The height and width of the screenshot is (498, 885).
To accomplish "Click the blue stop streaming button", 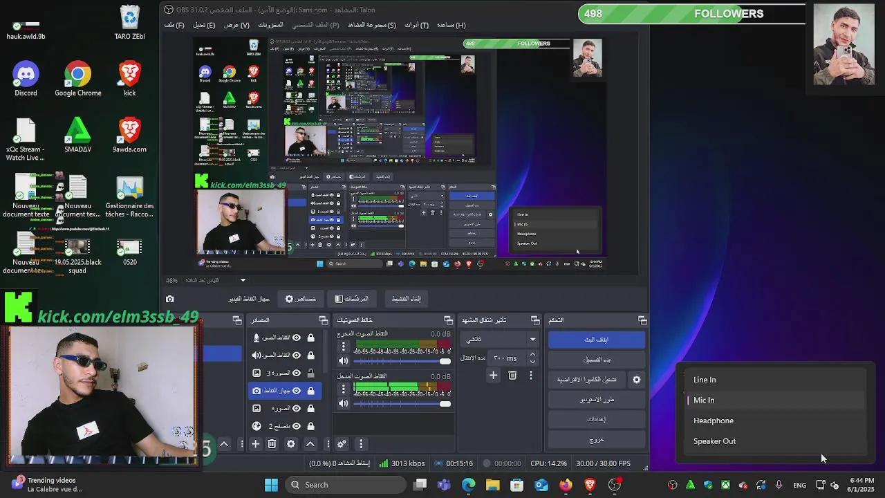I will click(x=597, y=340).
